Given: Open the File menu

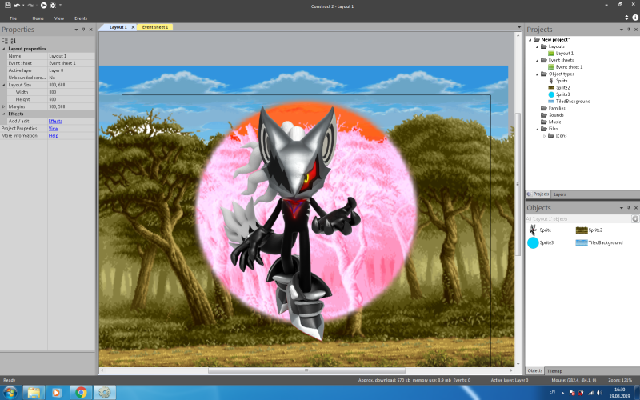Looking at the screenshot, I should coord(14,18).
